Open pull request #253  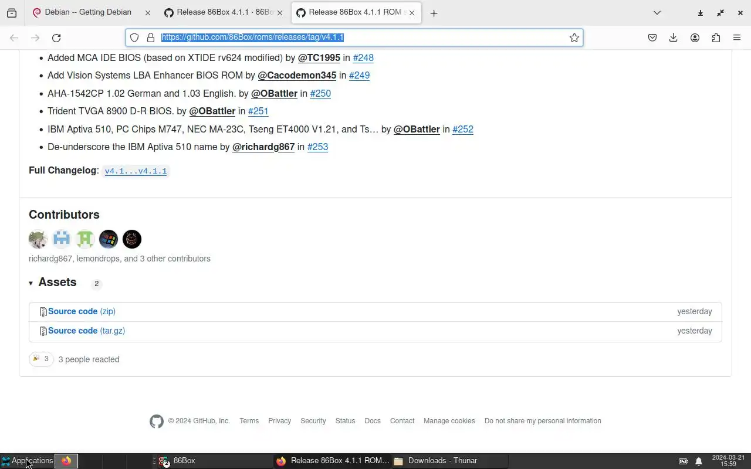[x=317, y=147]
